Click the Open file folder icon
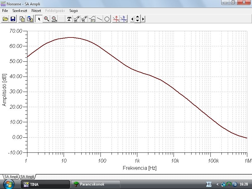252x189 pixels. 5,19
